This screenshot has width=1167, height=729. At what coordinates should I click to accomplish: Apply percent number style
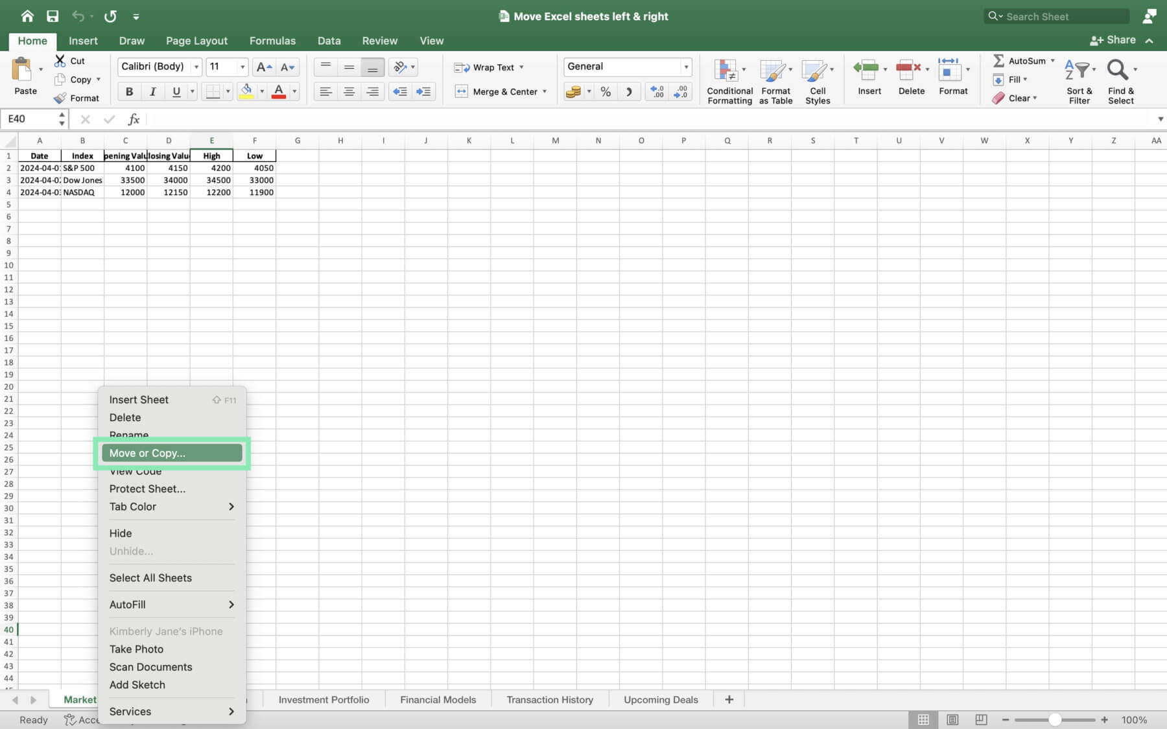click(x=606, y=91)
